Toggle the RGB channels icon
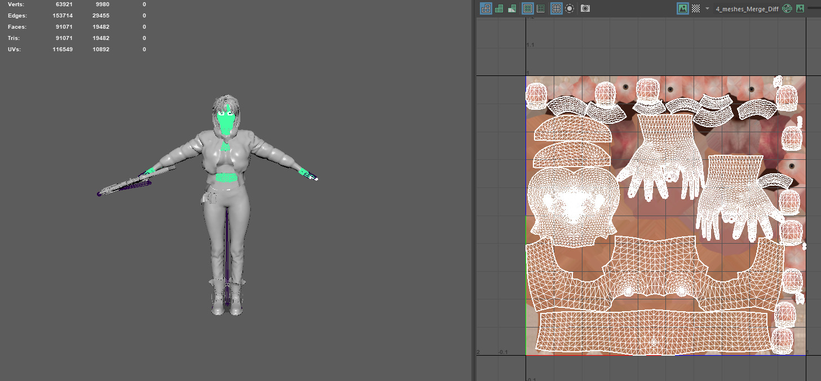 pos(787,8)
